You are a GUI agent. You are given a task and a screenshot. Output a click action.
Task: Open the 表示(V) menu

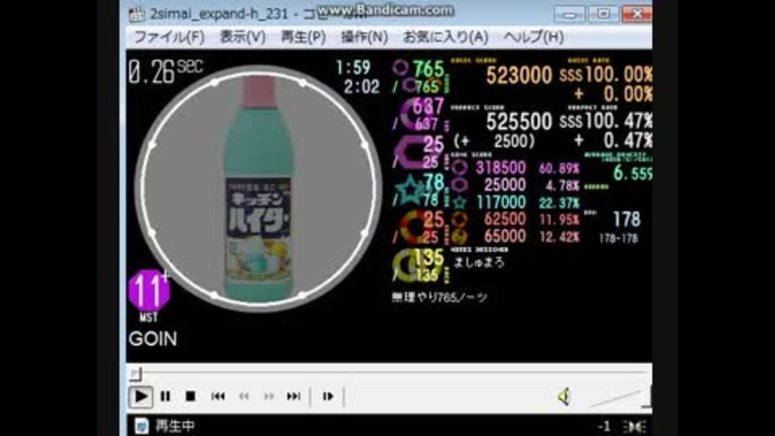click(243, 37)
